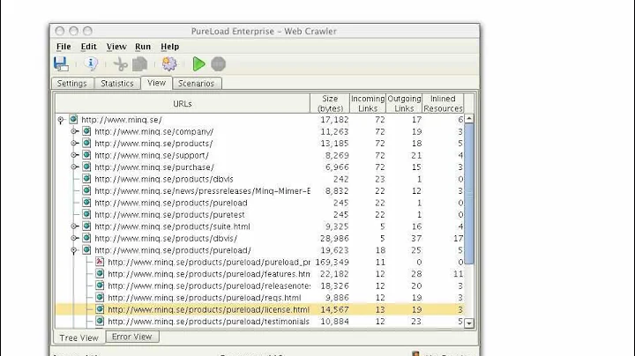Click size value 28,986
The height and width of the screenshot is (356, 635).
(x=334, y=238)
